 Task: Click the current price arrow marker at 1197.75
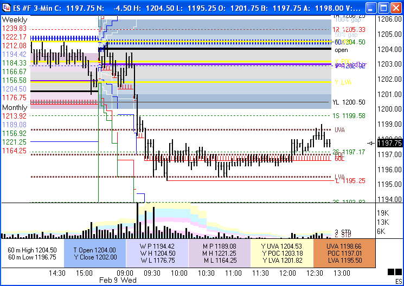(x=371, y=143)
